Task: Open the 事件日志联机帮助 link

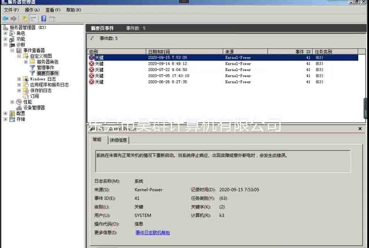Action: 153,233
